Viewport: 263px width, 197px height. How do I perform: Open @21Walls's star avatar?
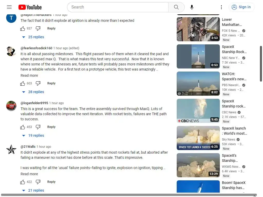coord(11,150)
